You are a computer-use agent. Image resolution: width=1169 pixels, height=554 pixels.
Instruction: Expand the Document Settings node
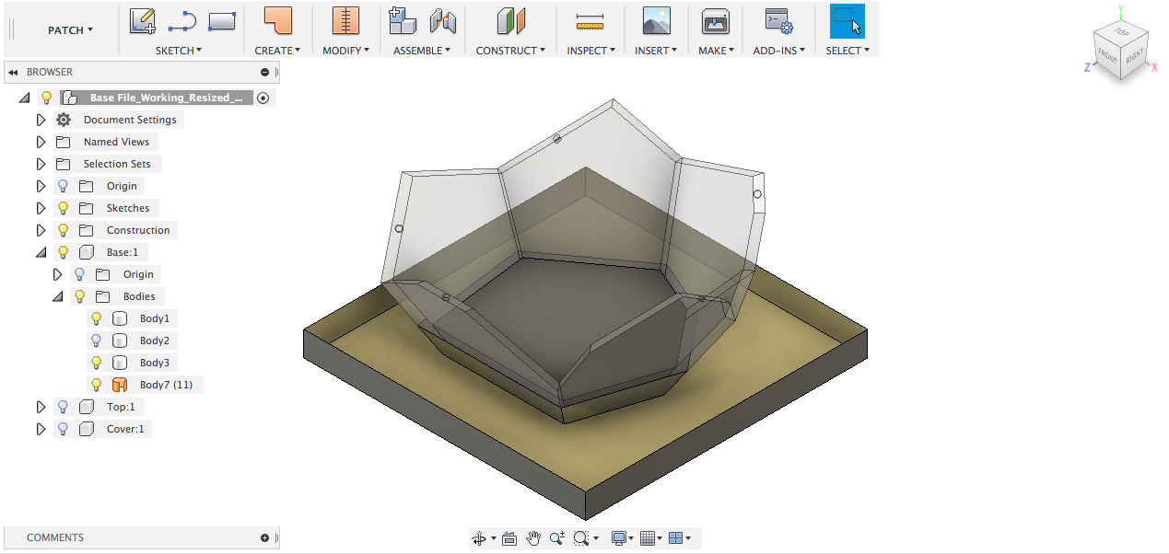point(41,120)
